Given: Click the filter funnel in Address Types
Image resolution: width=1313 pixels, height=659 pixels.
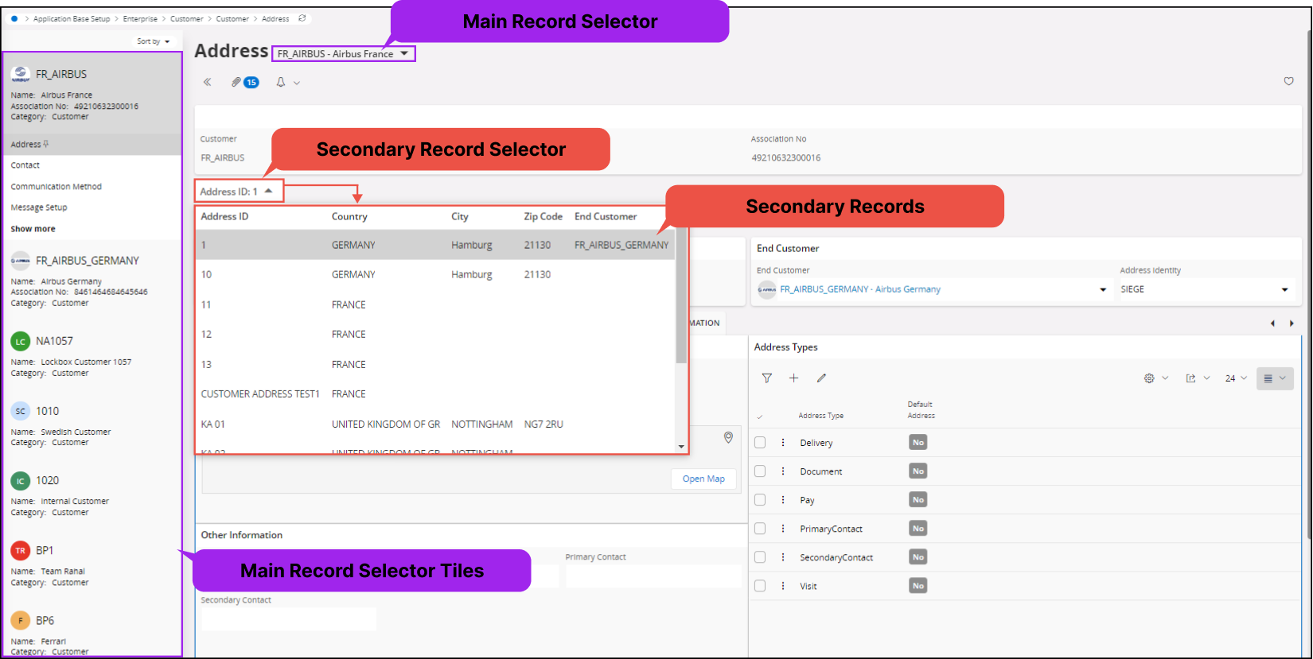Looking at the screenshot, I should tap(766, 378).
